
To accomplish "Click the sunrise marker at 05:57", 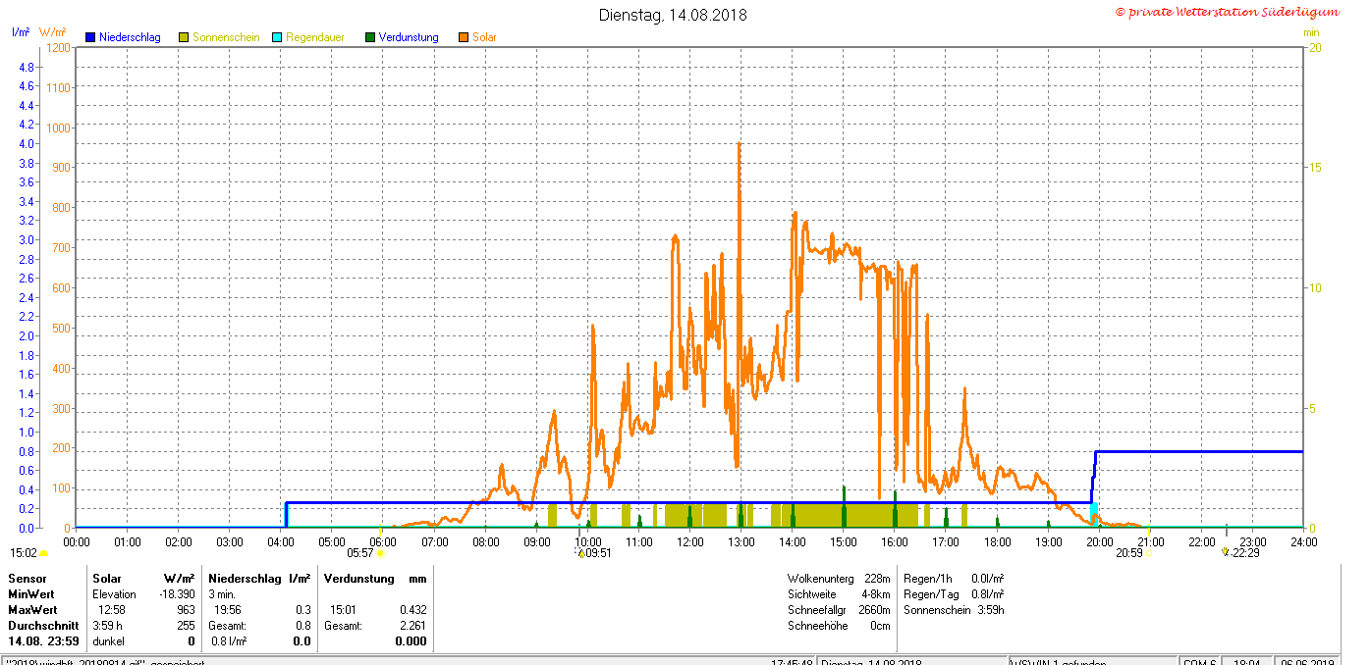I will [x=380, y=553].
